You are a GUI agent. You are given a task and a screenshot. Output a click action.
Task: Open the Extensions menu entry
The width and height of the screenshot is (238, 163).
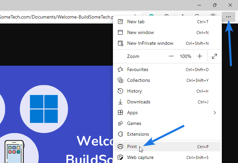pyautogui.click(x=138, y=134)
